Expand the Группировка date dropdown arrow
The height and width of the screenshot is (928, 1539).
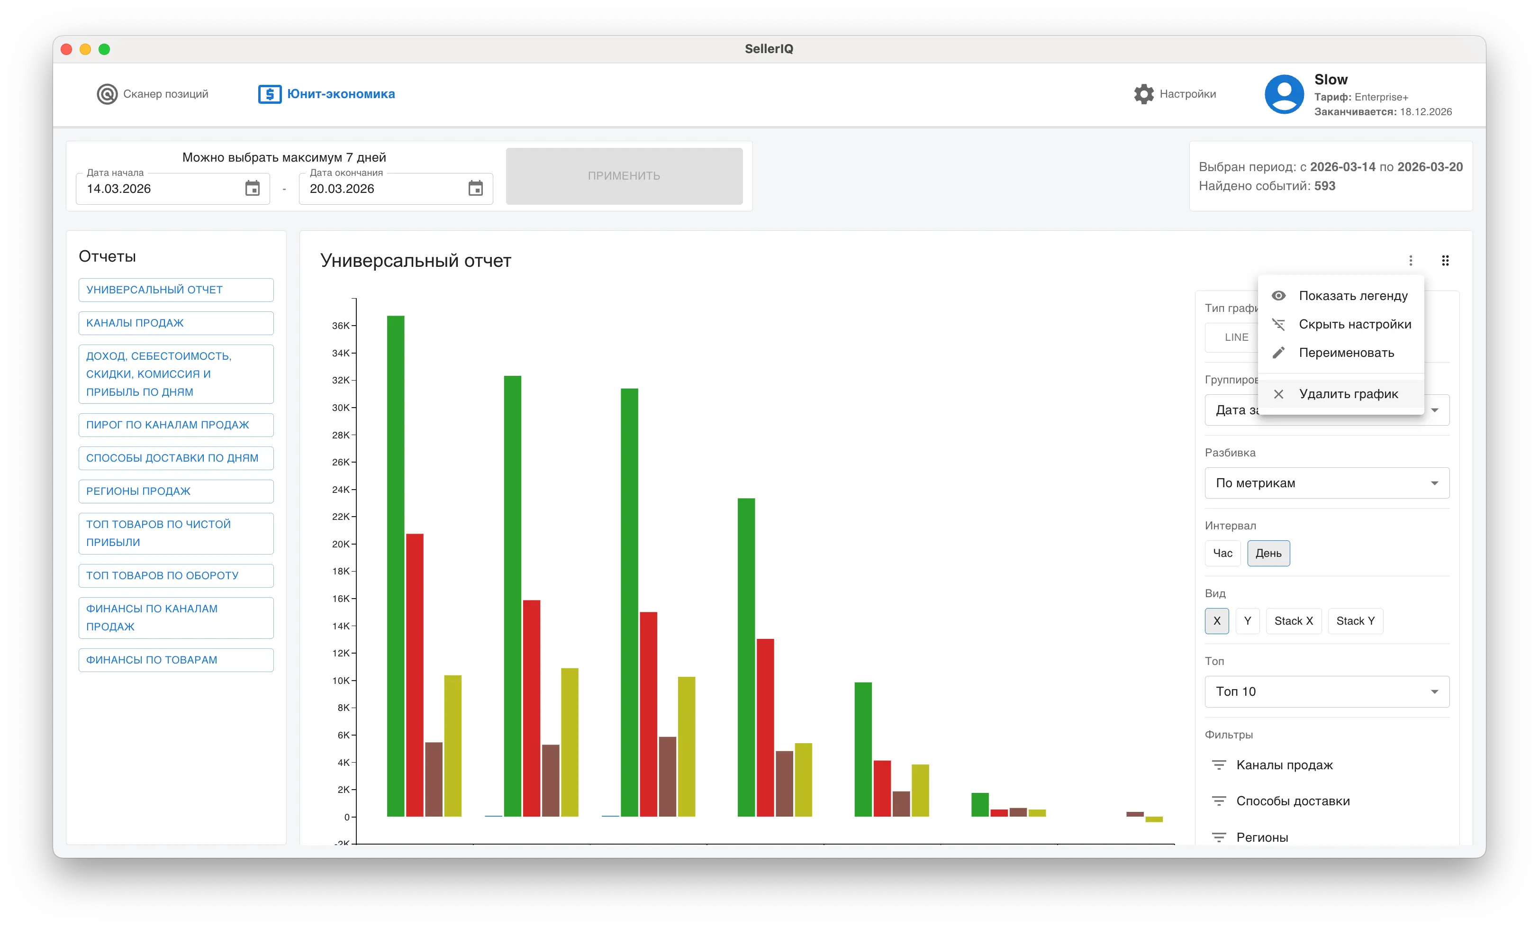click(x=1435, y=410)
